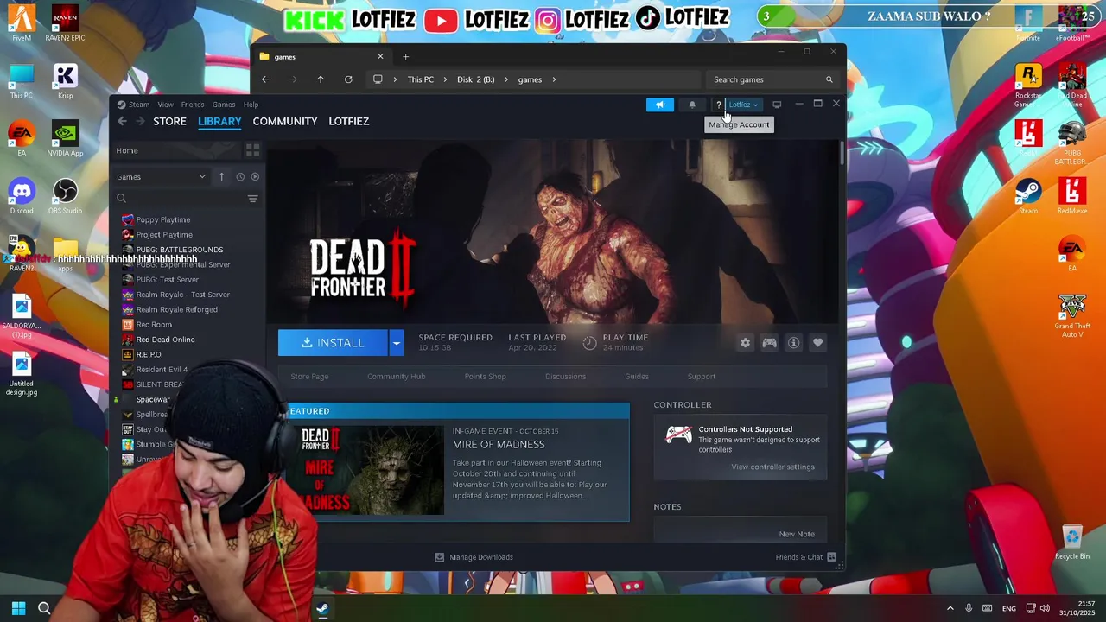Open RedM.exe desktop shortcut
This screenshot has height=622, width=1106.
(x=1071, y=196)
